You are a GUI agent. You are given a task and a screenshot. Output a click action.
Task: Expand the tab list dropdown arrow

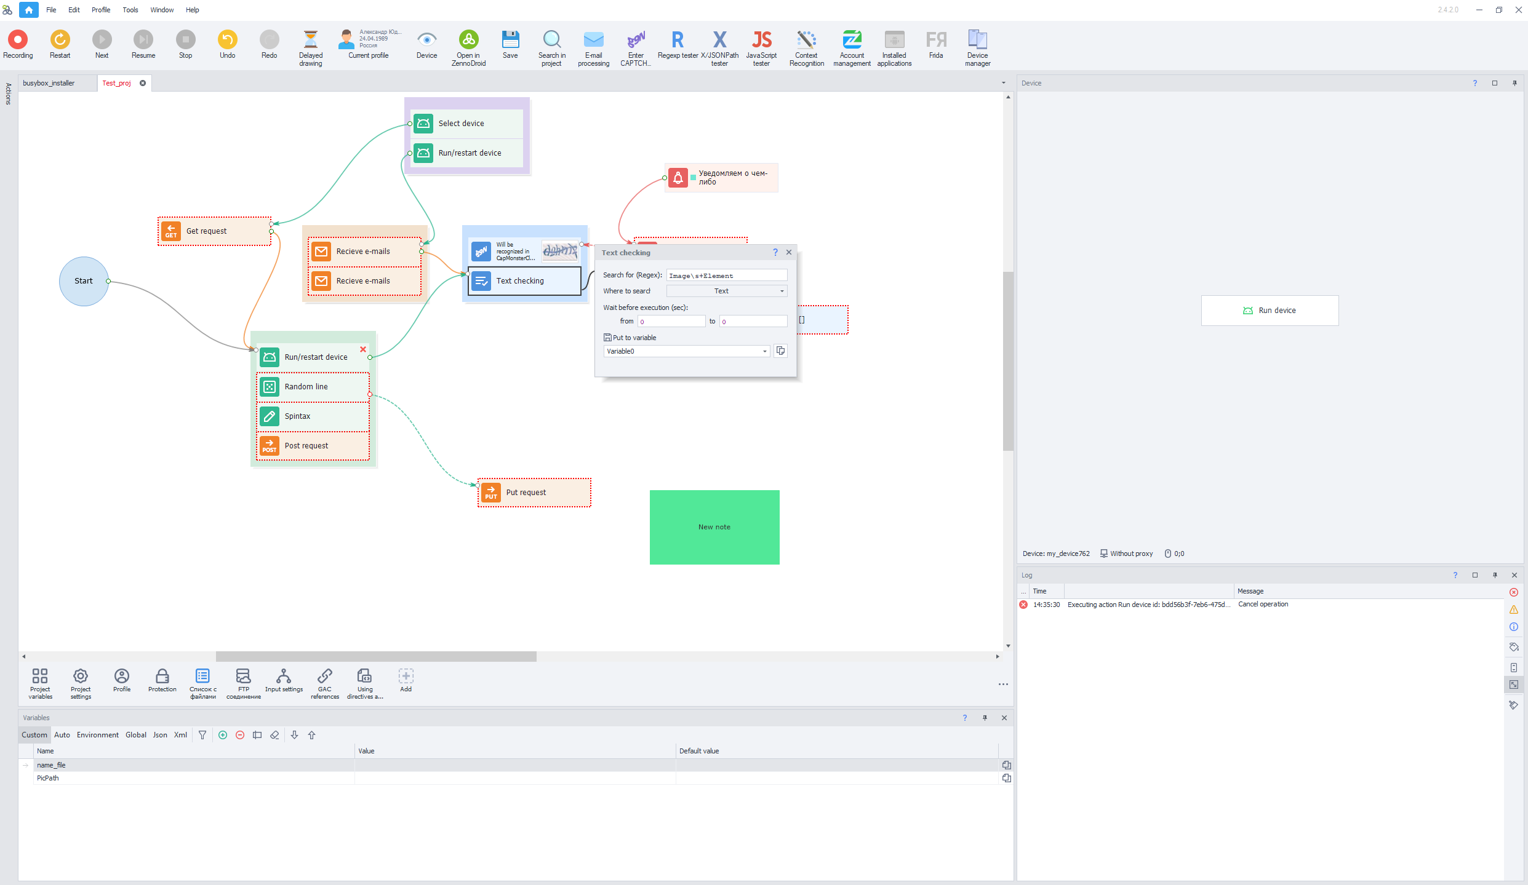[1004, 83]
